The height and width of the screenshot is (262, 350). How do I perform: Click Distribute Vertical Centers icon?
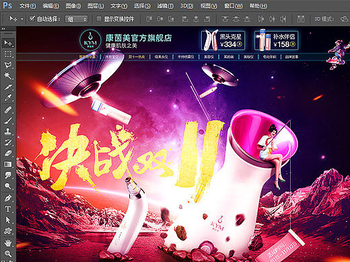[236, 19]
